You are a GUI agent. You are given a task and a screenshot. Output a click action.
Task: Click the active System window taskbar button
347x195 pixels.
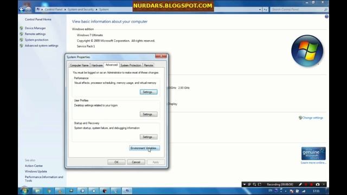[x=127, y=191]
